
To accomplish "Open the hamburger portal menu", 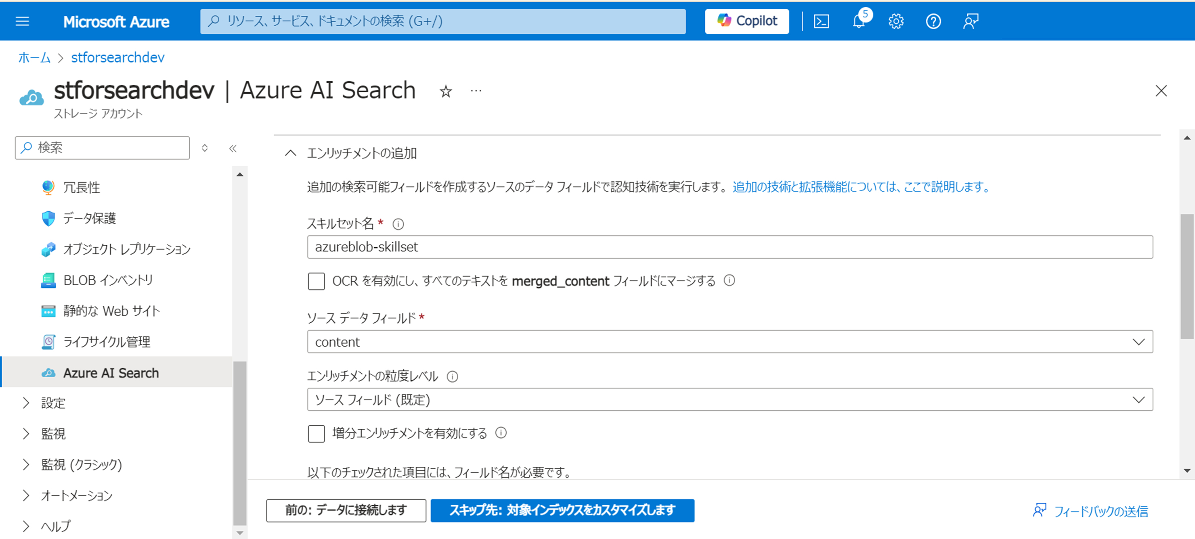I will (x=22, y=21).
